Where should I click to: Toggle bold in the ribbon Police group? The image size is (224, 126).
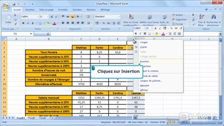[x=23, y=23]
